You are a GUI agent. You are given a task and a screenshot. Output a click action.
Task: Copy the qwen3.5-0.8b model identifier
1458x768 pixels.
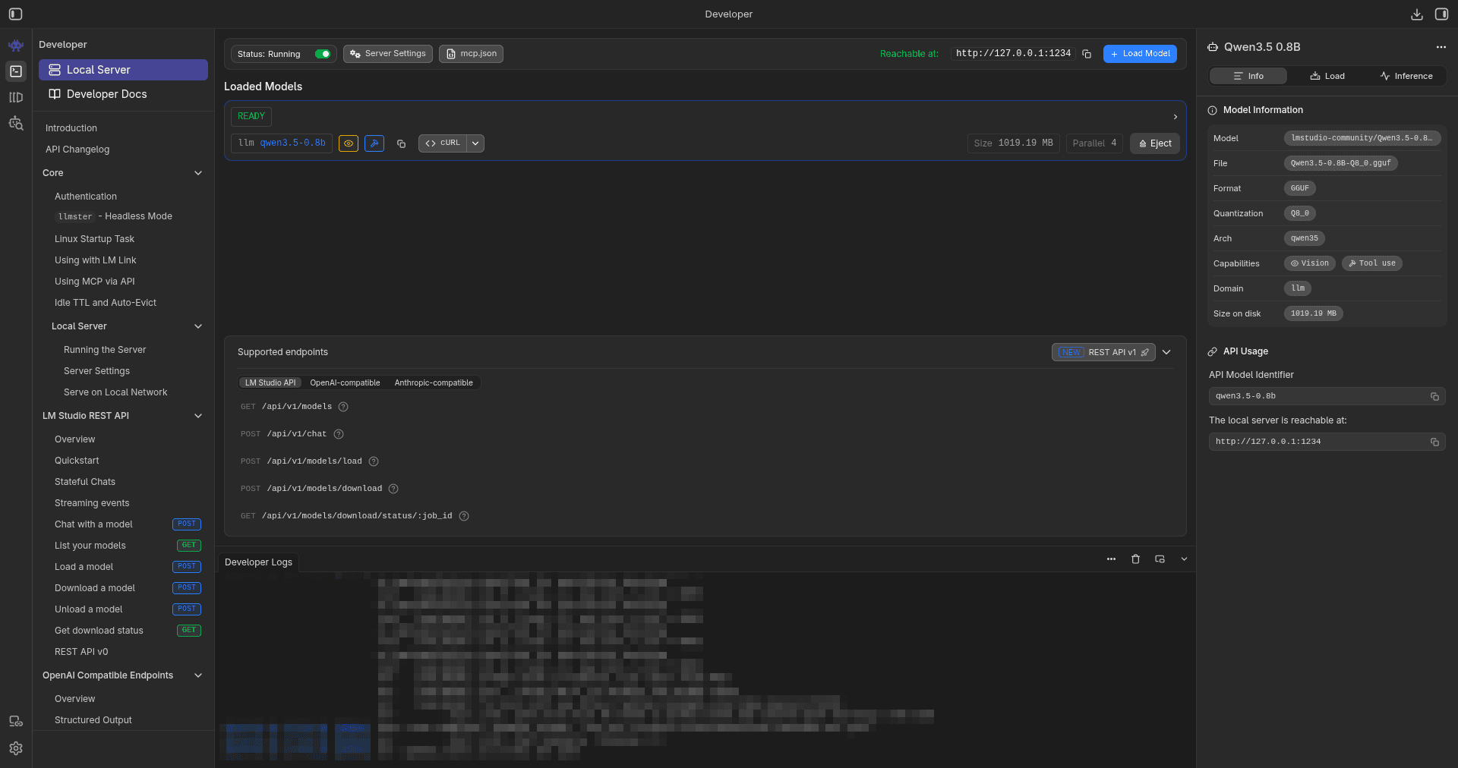[401, 143]
